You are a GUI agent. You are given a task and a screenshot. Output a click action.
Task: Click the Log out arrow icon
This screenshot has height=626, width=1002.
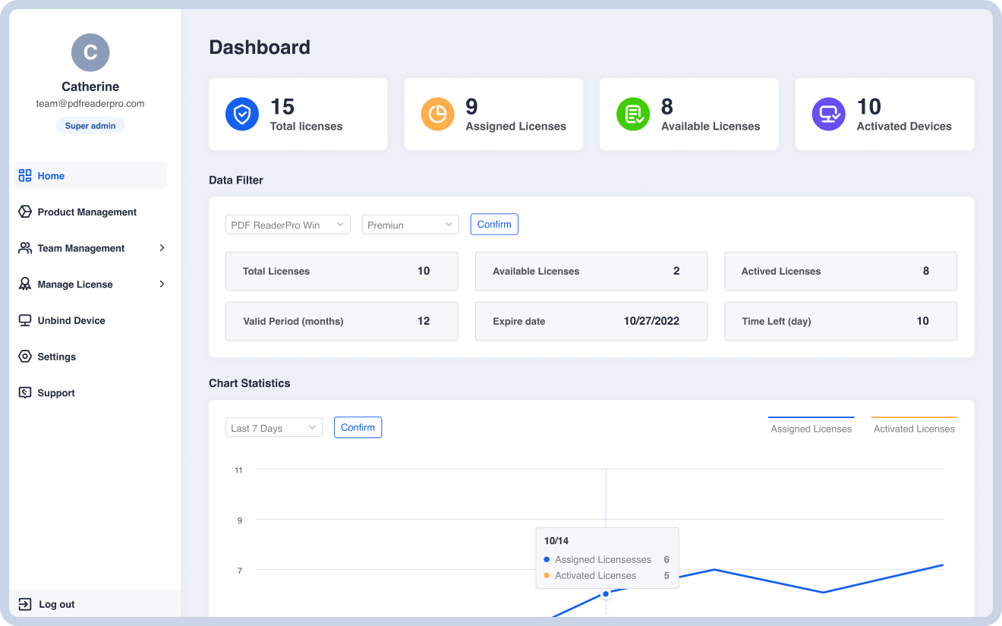point(25,604)
